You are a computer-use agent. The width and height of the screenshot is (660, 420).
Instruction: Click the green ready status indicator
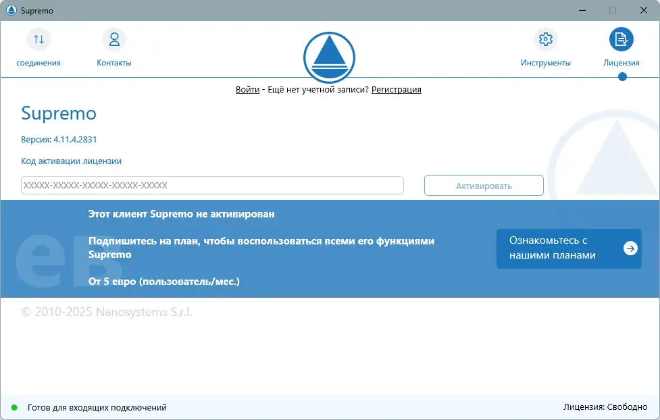pyautogui.click(x=14, y=407)
